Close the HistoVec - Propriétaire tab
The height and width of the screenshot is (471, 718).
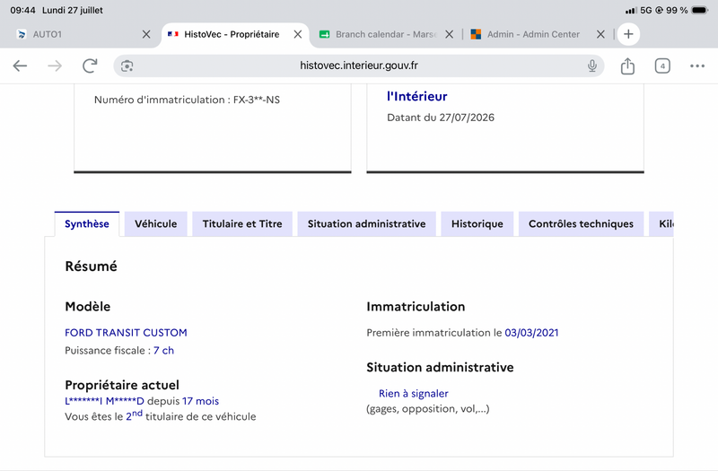298,34
